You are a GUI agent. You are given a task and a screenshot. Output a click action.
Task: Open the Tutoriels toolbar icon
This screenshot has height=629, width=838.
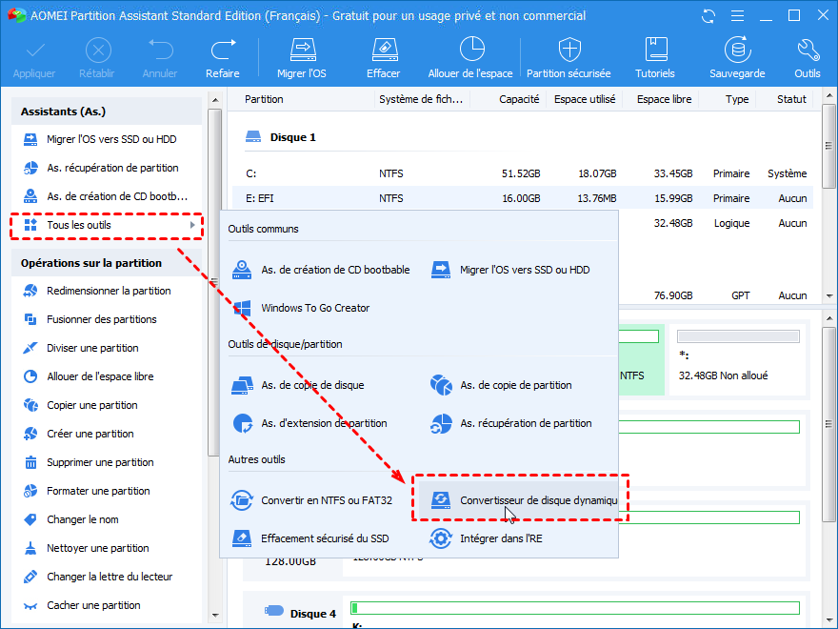pyautogui.click(x=655, y=58)
